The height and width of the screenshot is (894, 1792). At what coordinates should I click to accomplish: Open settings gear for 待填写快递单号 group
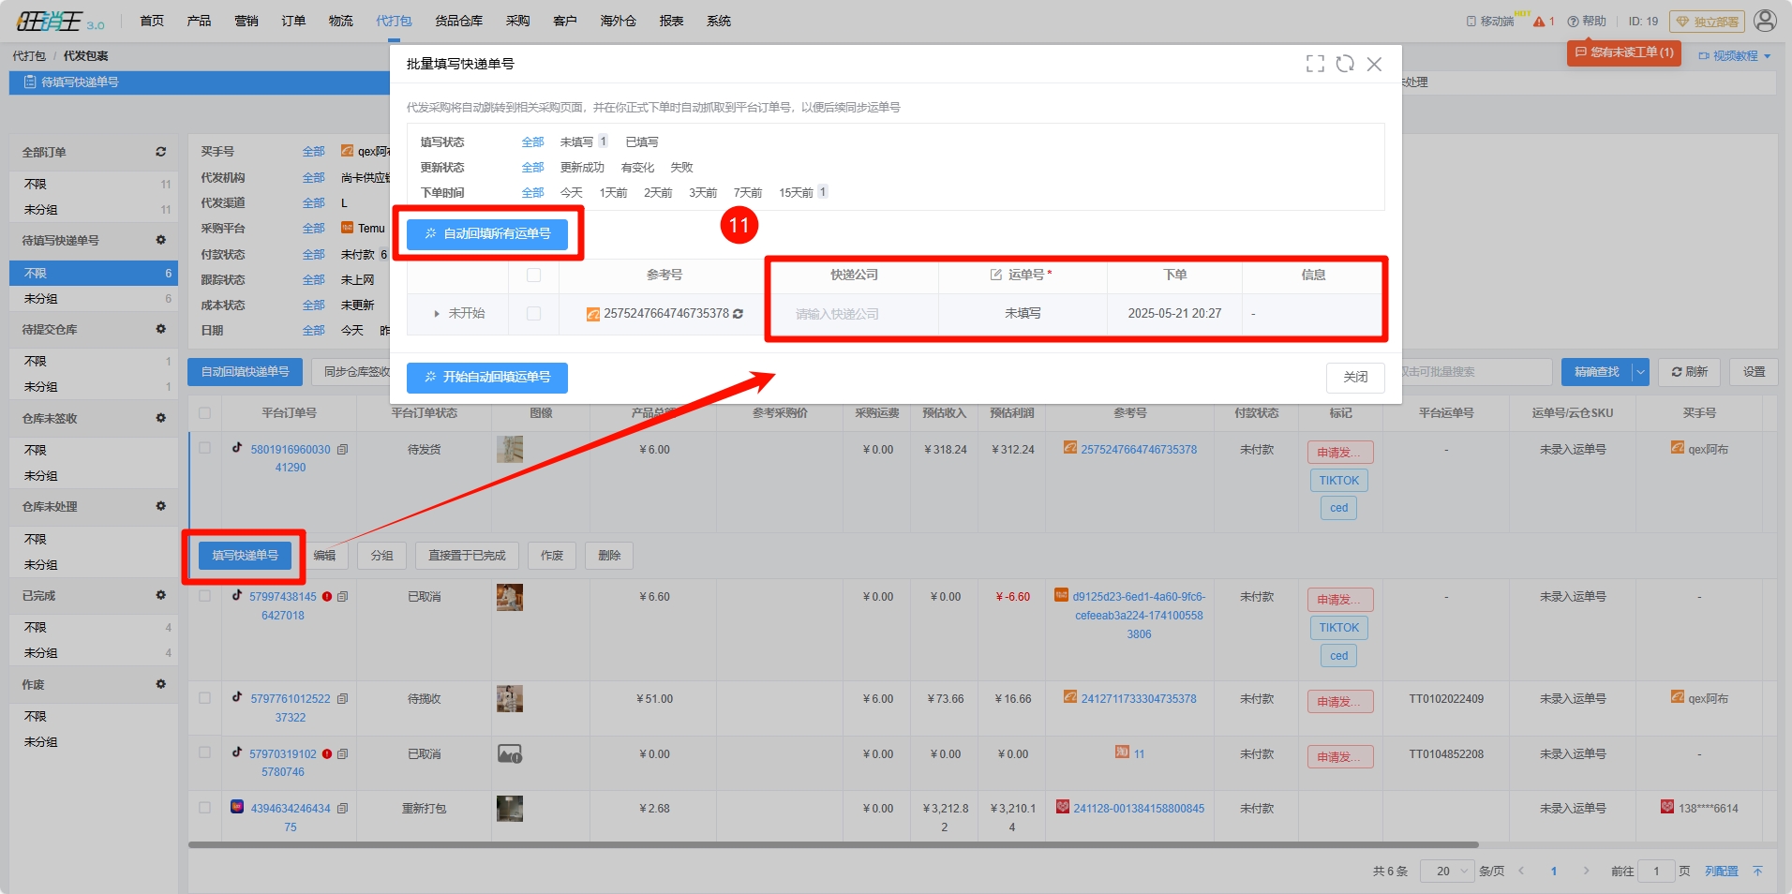click(160, 241)
